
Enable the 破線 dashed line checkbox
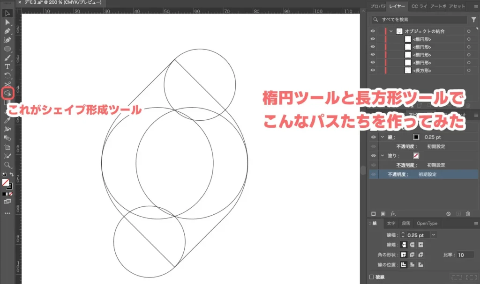click(x=372, y=277)
